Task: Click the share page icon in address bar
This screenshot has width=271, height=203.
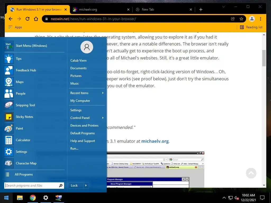Action: pos(233,19)
